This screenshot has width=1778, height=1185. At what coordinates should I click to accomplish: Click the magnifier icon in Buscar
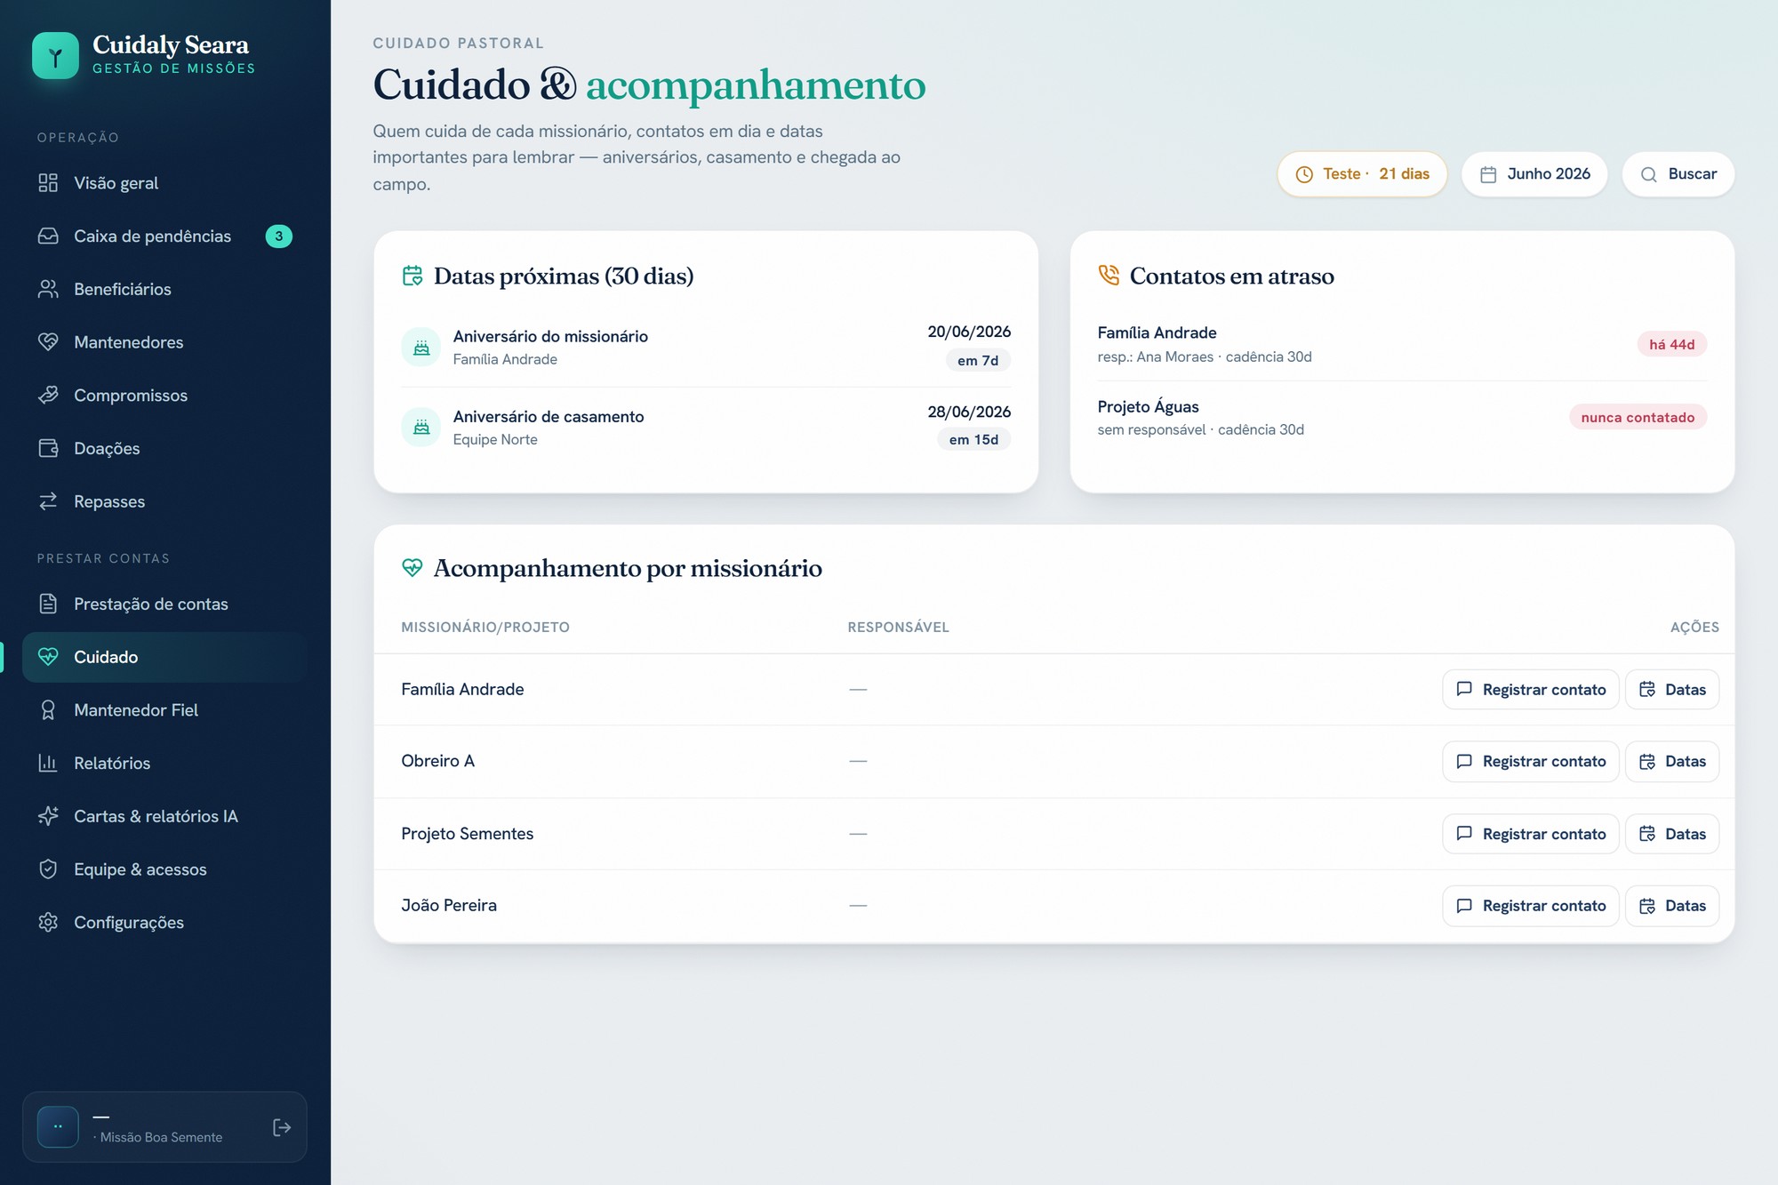(1649, 174)
